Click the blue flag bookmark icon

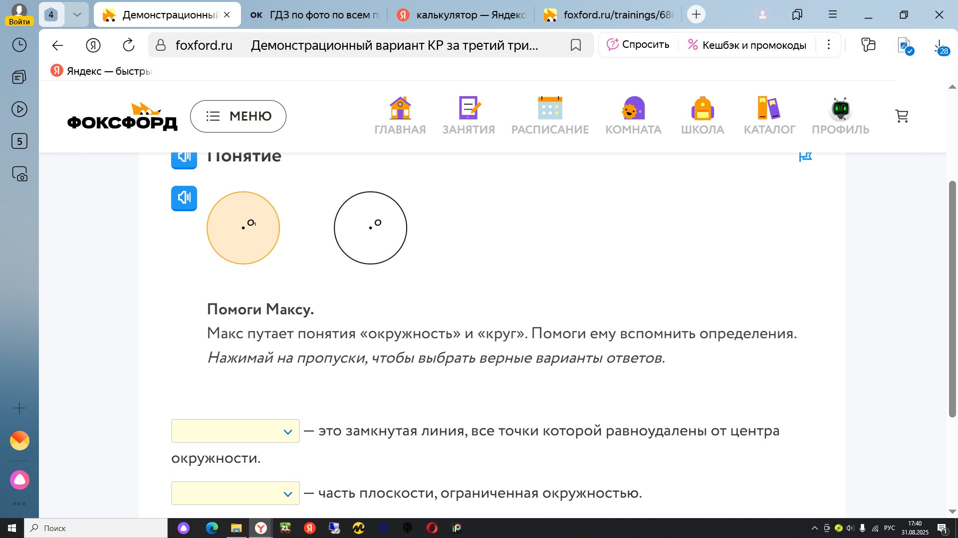pos(805,157)
